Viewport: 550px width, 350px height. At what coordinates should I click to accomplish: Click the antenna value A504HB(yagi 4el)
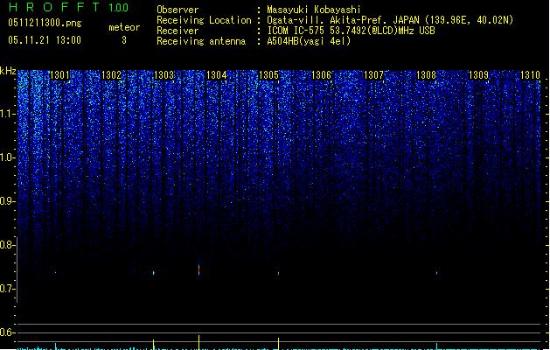(309, 41)
